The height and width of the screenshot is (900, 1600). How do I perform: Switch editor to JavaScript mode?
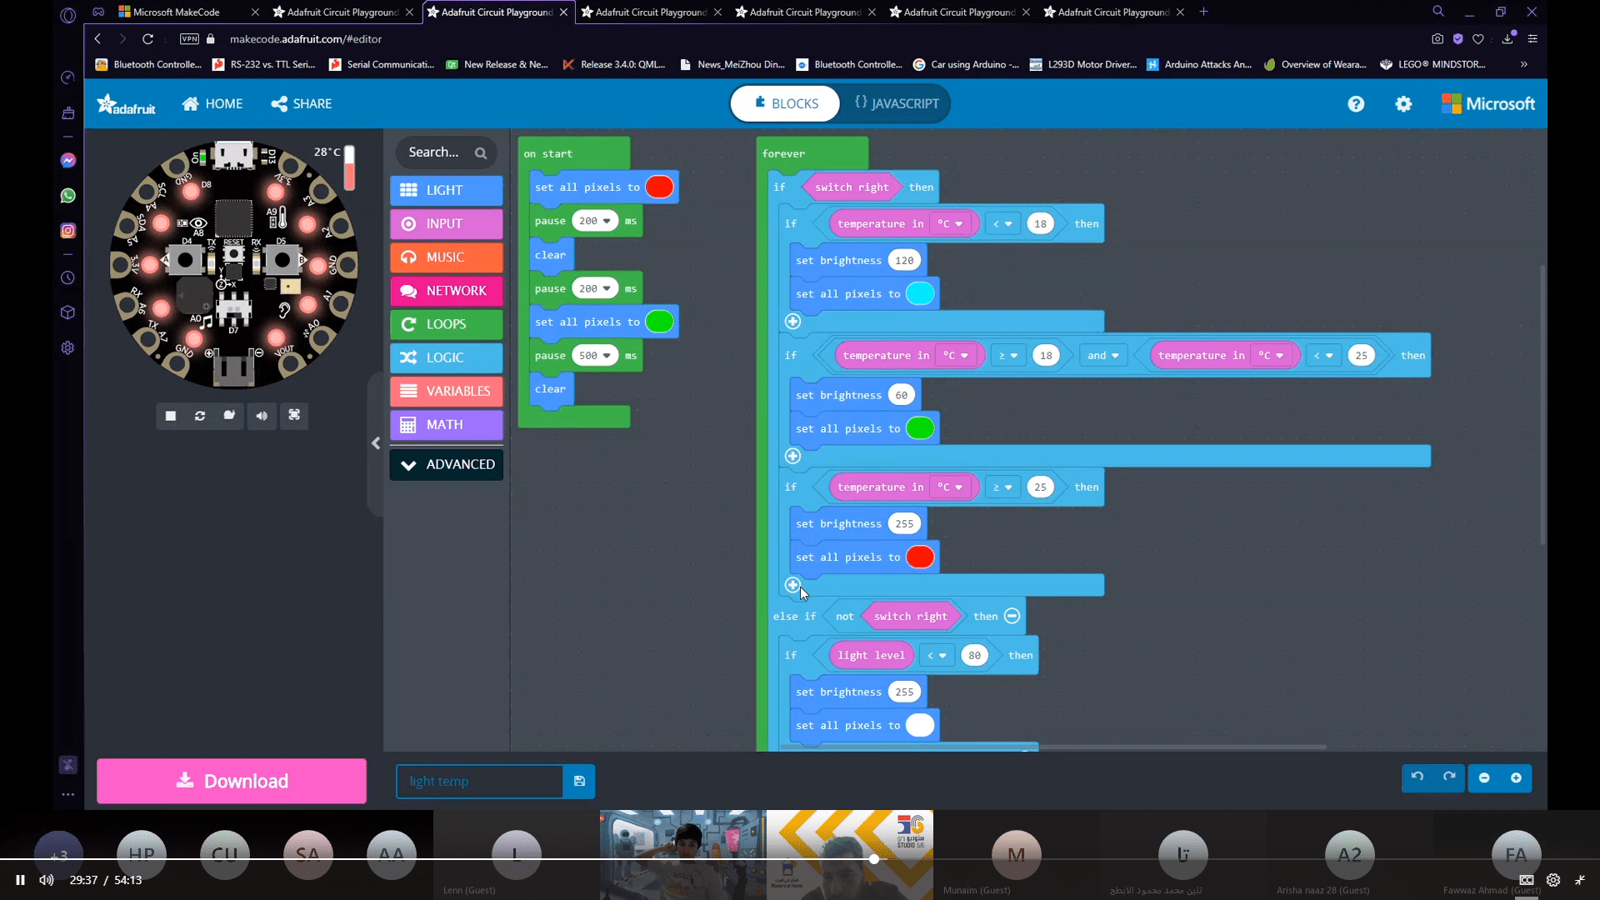(x=896, y=104)
